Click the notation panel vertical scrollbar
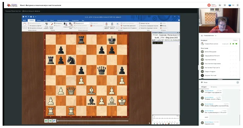Screen dimensions: 243x128 179,78
